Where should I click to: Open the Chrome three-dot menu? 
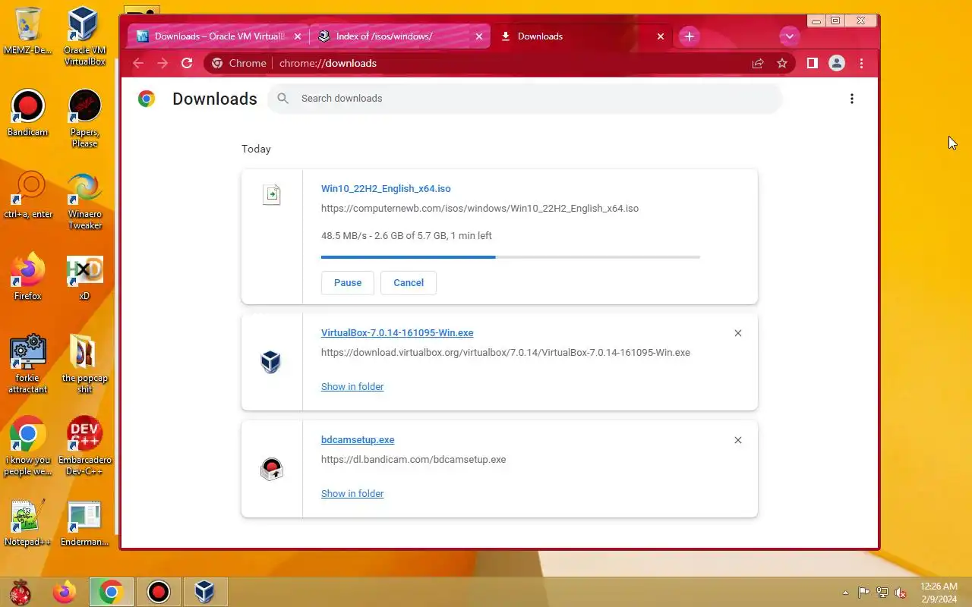(x=861, y=63)
